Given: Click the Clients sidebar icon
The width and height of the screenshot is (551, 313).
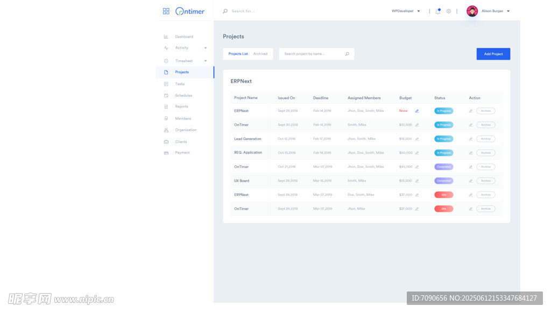Looking at the screenshot, I should [x=166, y=142].
